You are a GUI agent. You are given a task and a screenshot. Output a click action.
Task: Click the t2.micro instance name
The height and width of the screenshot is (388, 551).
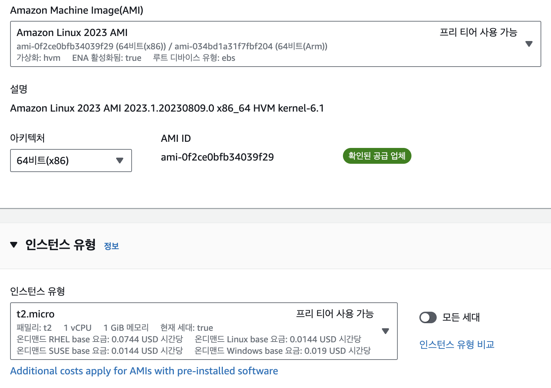(x=35, y=314)
